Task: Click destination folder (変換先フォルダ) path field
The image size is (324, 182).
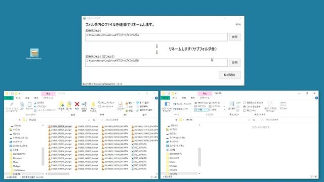Action: tap(156, 63)
